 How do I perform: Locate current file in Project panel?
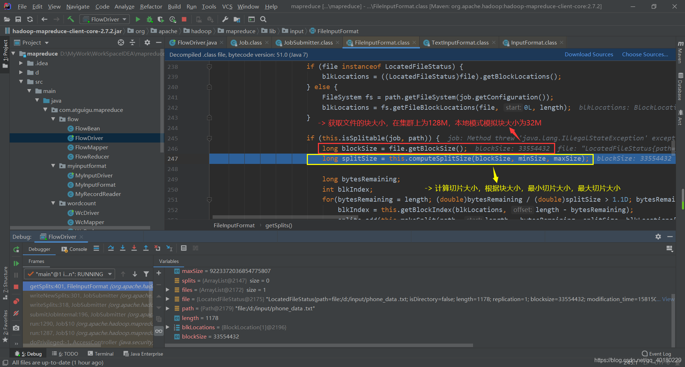(x=121, y=42)
